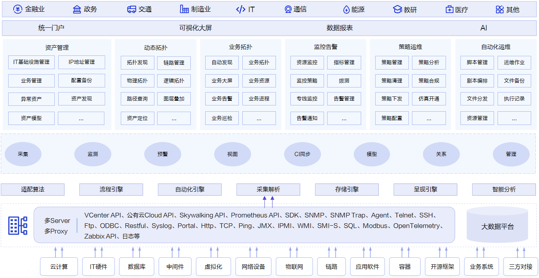Open the 统一门户 section
539x278 pixels.
pos(51,28)
